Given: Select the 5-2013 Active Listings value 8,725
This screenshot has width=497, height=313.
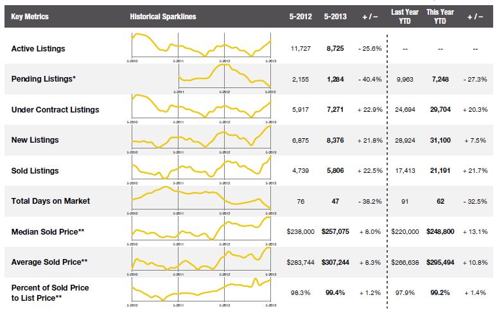Looking at the screenshot, I should tap(335, 48).
